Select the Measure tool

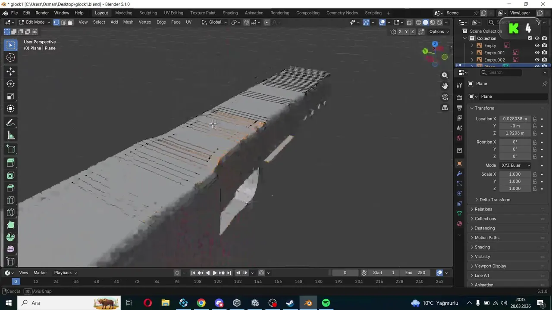[x=11, y=136]
